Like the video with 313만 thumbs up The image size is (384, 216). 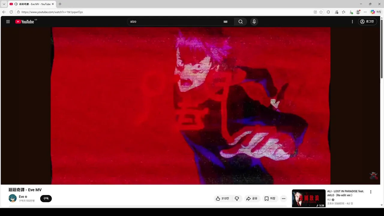tap(222, 199)
